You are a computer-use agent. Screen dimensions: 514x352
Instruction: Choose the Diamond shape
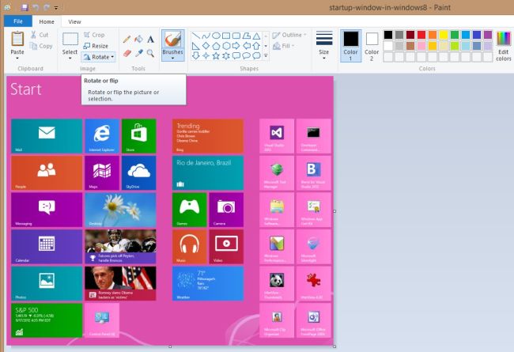point(206,46)
